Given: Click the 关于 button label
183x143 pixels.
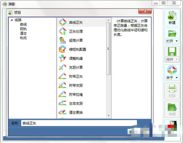Looking at the screenshot, I should click(x=170, y=78).
